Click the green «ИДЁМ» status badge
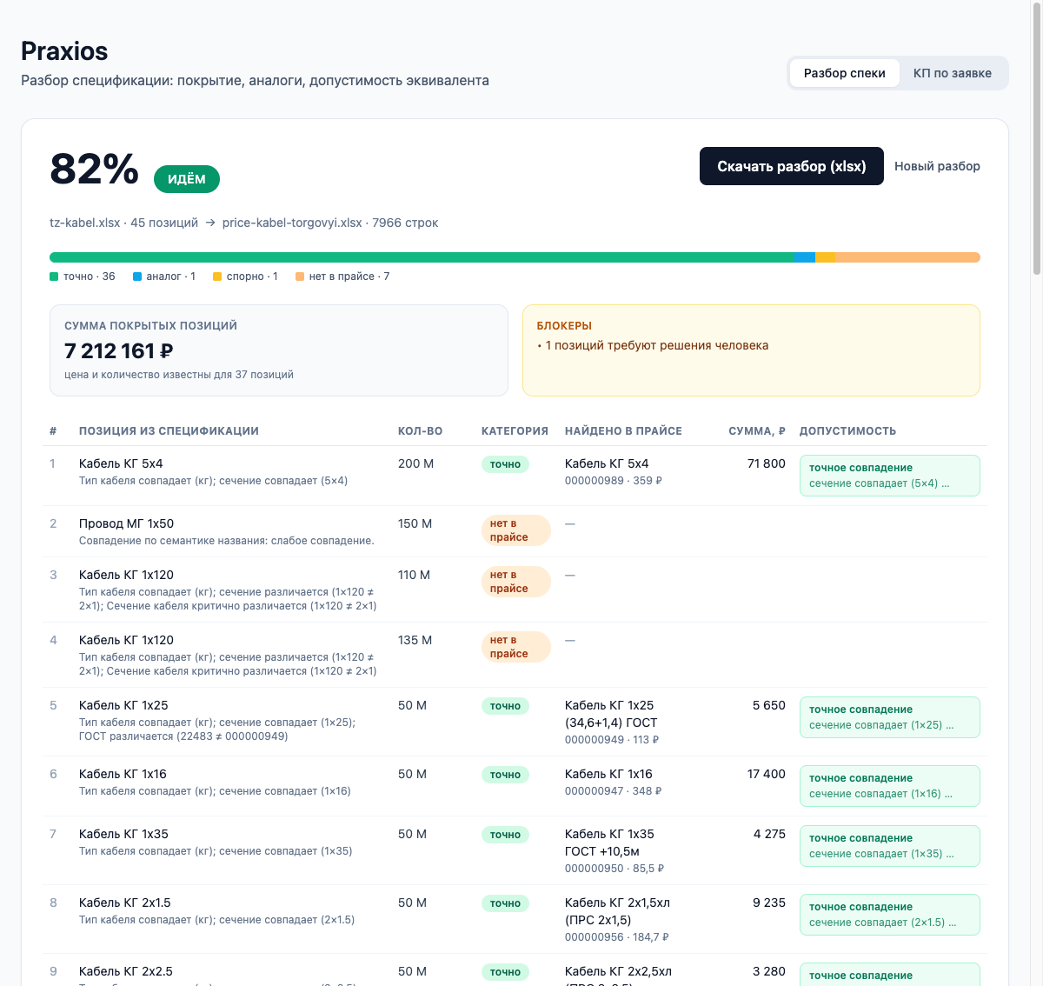1043x986 pixels. pos(187,179)
